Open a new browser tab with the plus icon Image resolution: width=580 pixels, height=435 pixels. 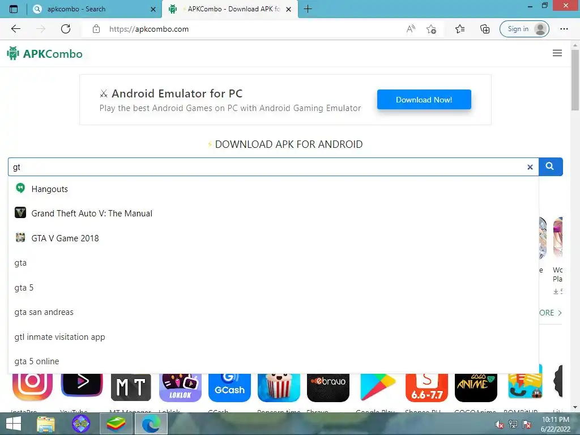pyautogui.click(x=308, y=9)
